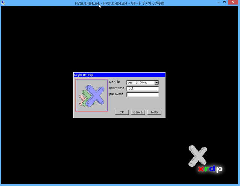The height and width of the screenshot is (186, 240).
Task: Click the username input field
Action: [x=142, y=88]
